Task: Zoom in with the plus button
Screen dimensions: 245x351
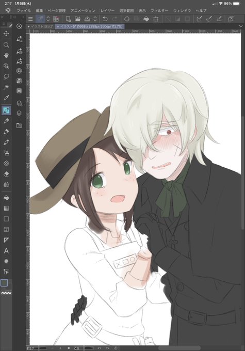Action: [x=60, y=348]
